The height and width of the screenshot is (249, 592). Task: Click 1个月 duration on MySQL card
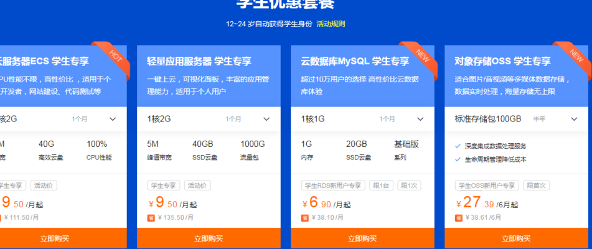click(x=387, y=120)
